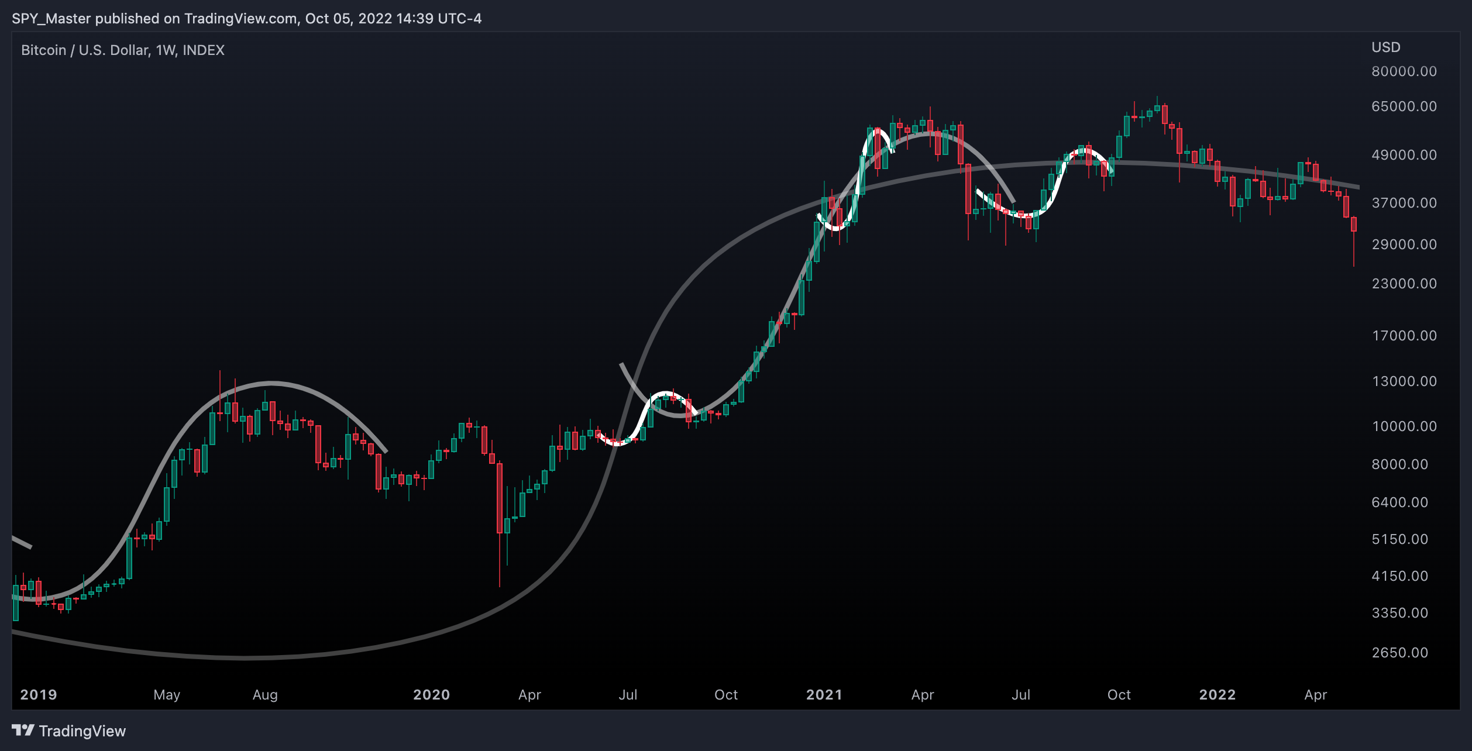
Task: Click the 2020 time axis label
Action: [x=432, y=695]
